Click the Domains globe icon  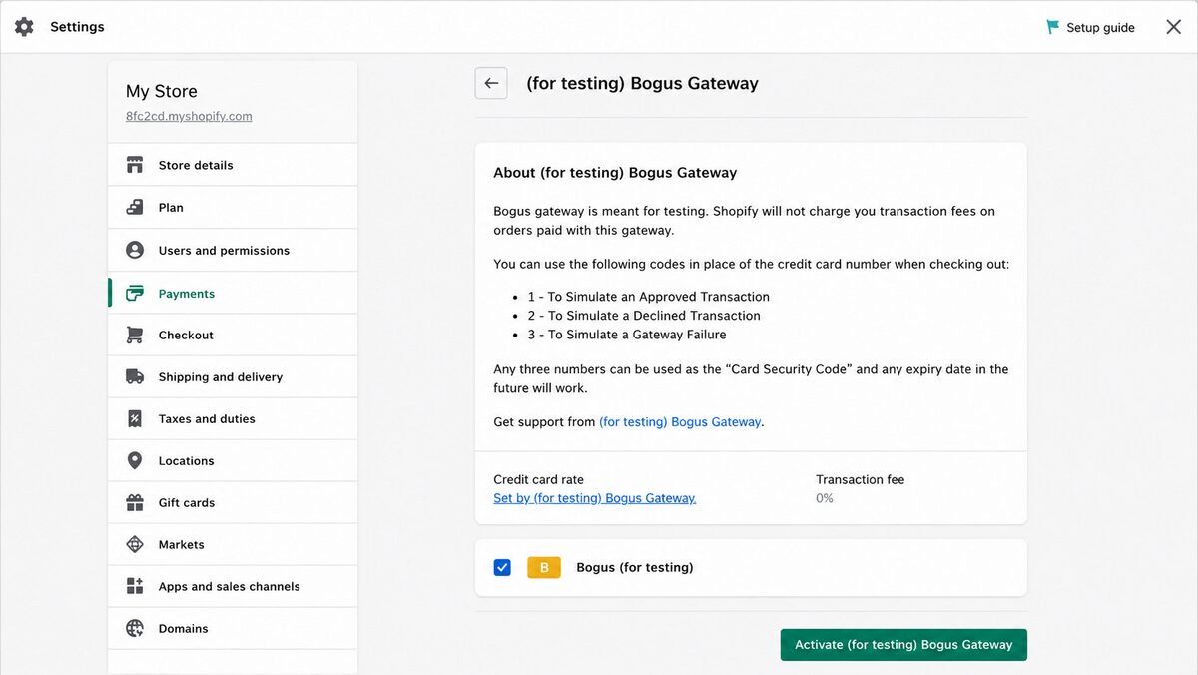[x=135, y=629]
